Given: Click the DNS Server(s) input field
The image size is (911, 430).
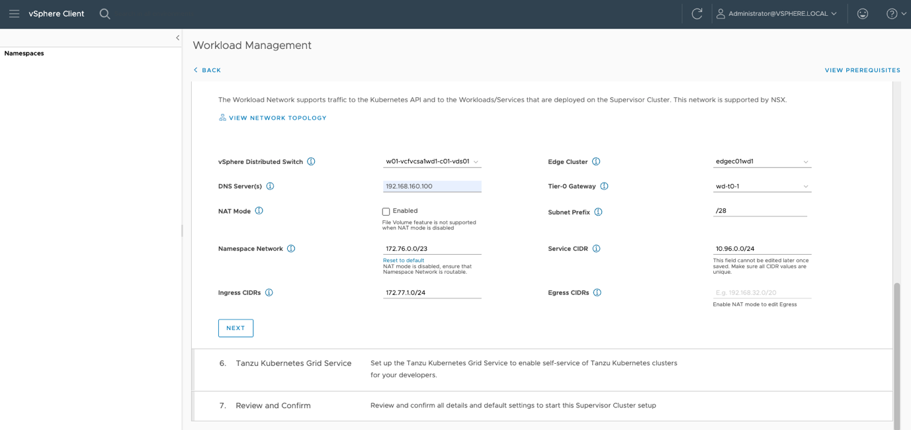Looking at the screenshot, I should 432,186.
